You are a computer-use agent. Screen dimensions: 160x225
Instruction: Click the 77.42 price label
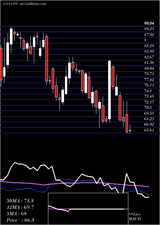click(x=149, y=79)
